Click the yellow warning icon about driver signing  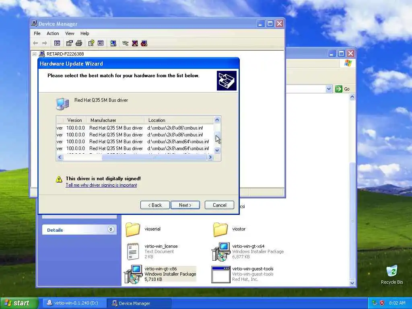(x=59, y=179)
